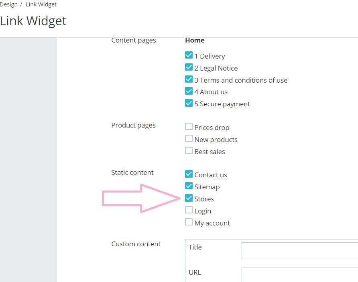Click the Link Widget breadcrumb link

click(41, 4)
